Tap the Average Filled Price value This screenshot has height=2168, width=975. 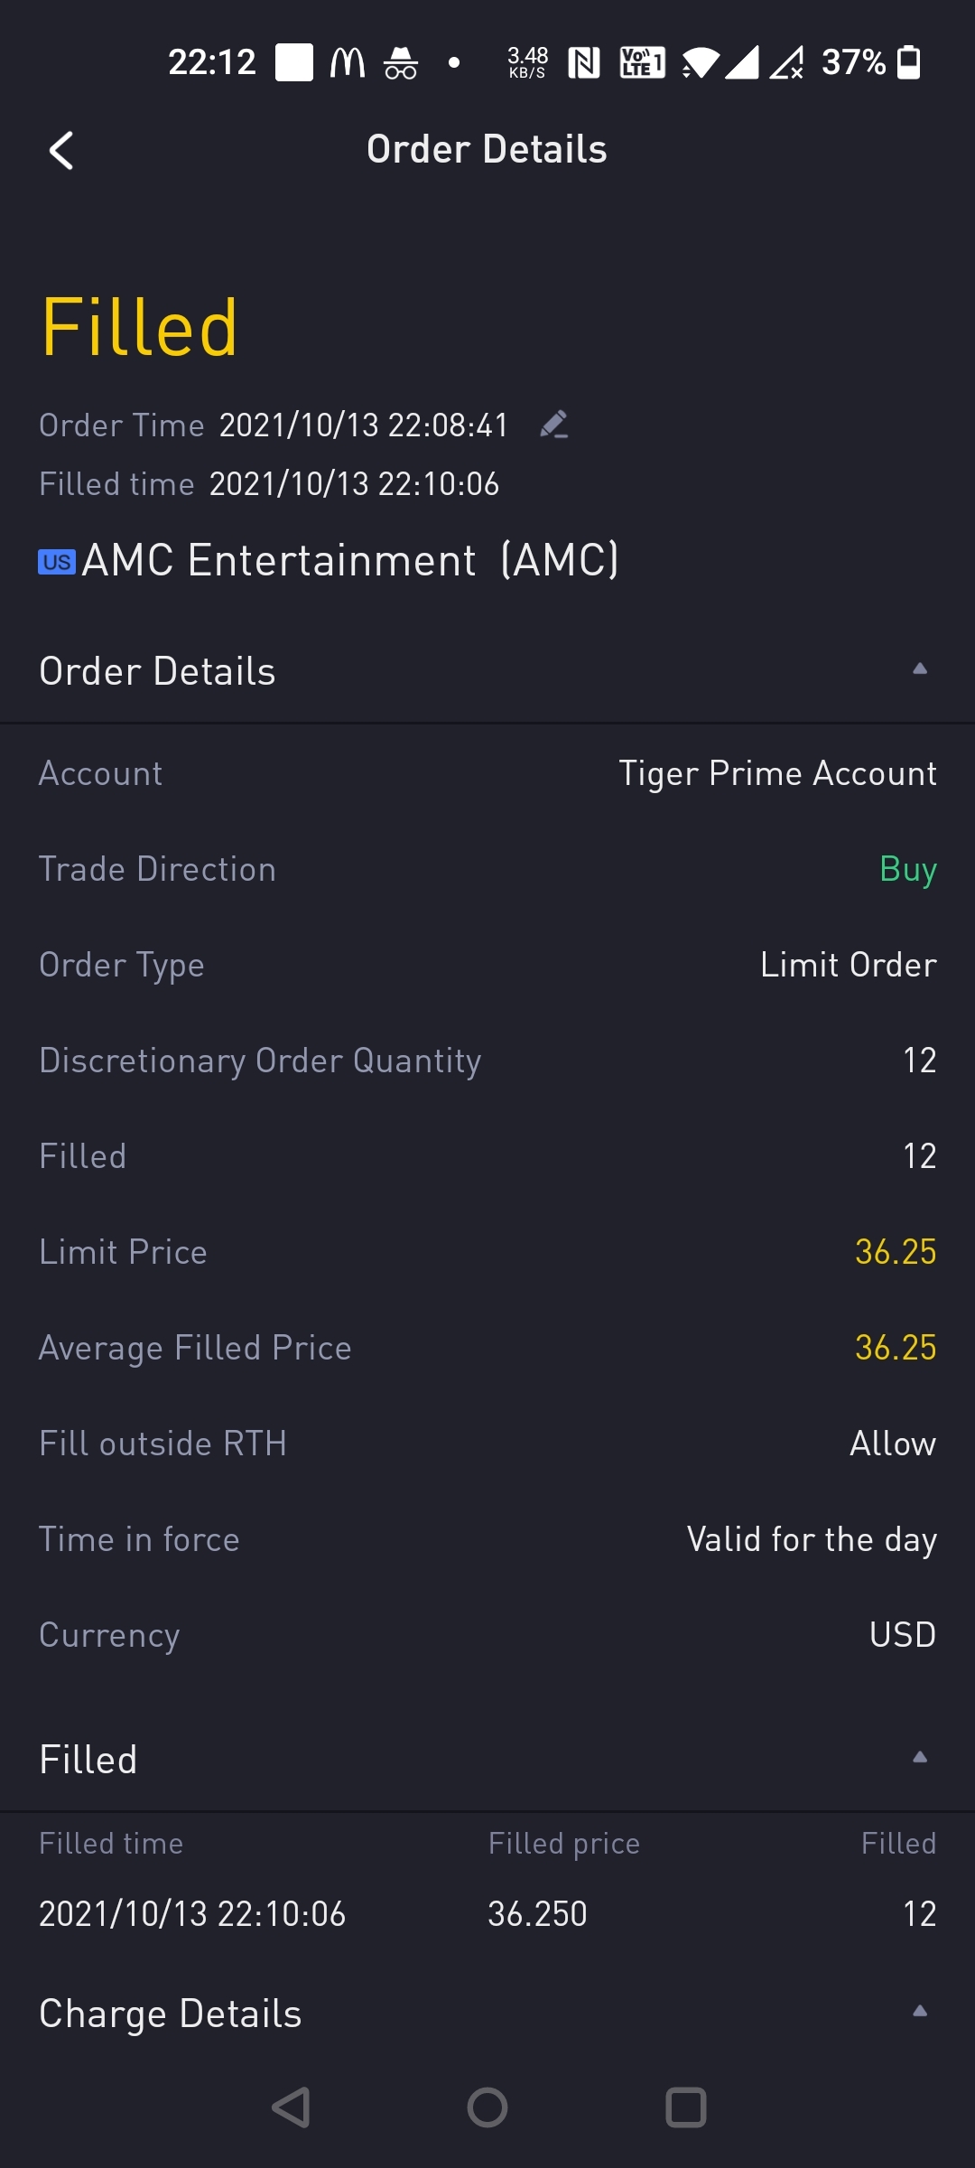click(x=896, y=1348)
